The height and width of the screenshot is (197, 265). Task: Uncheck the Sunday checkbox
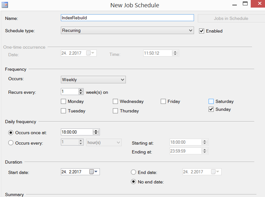point(211,109)
